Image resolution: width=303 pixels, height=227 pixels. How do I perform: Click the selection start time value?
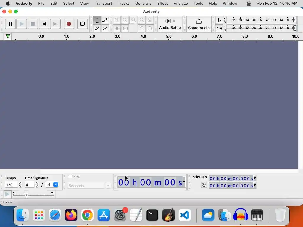pyautogui.click(x=231, y=179)
